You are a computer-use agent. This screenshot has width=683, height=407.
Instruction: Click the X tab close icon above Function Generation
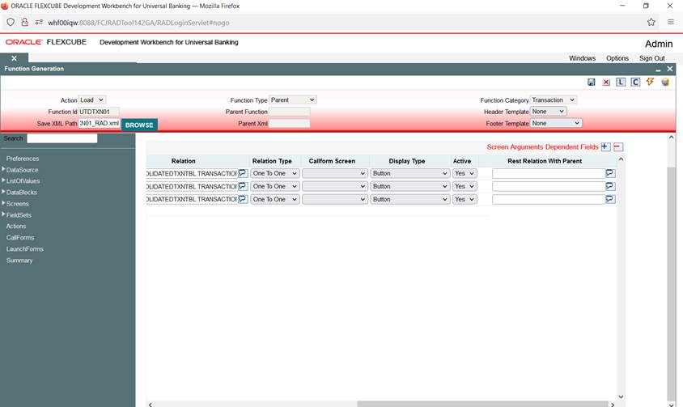pyautogui.click(x=14, y=58)
